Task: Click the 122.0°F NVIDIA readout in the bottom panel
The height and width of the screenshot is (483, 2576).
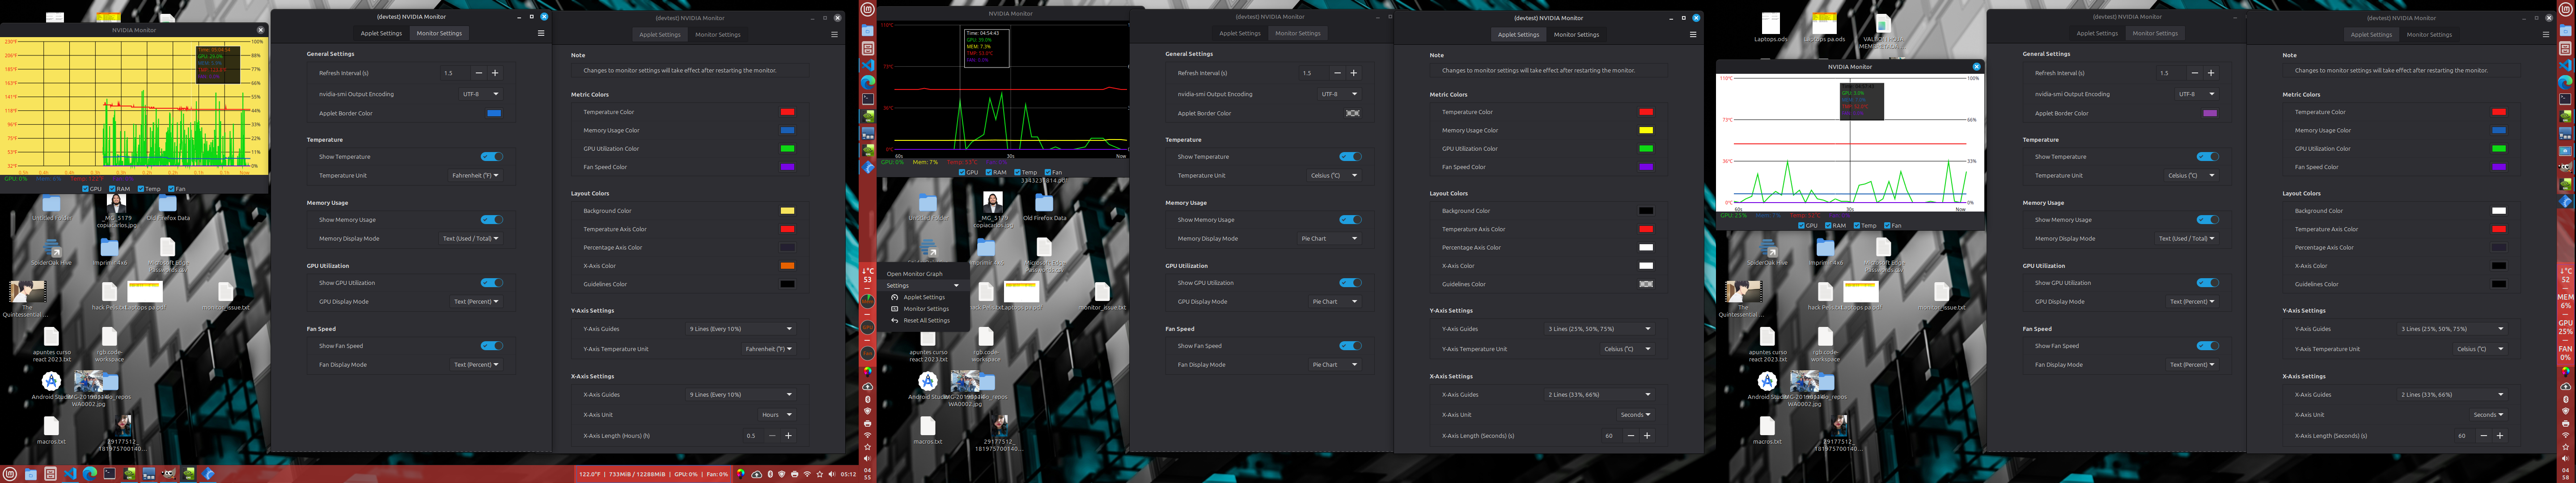Action: (590, 474)
